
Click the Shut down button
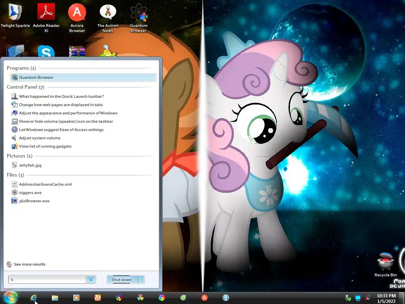pos(122,279)
